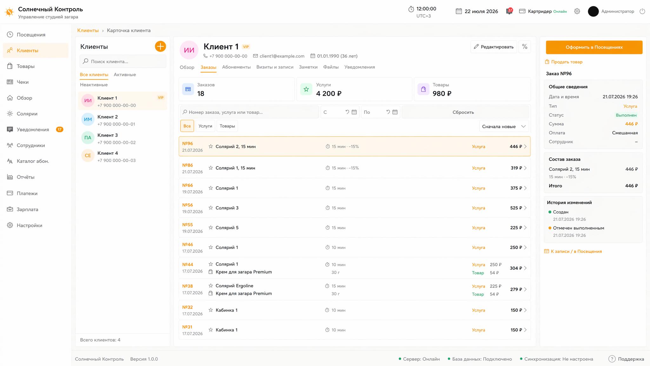Follow the К записи / в Посещения link
This screenshot has width=650, height=366.
[x=573, y=251]
